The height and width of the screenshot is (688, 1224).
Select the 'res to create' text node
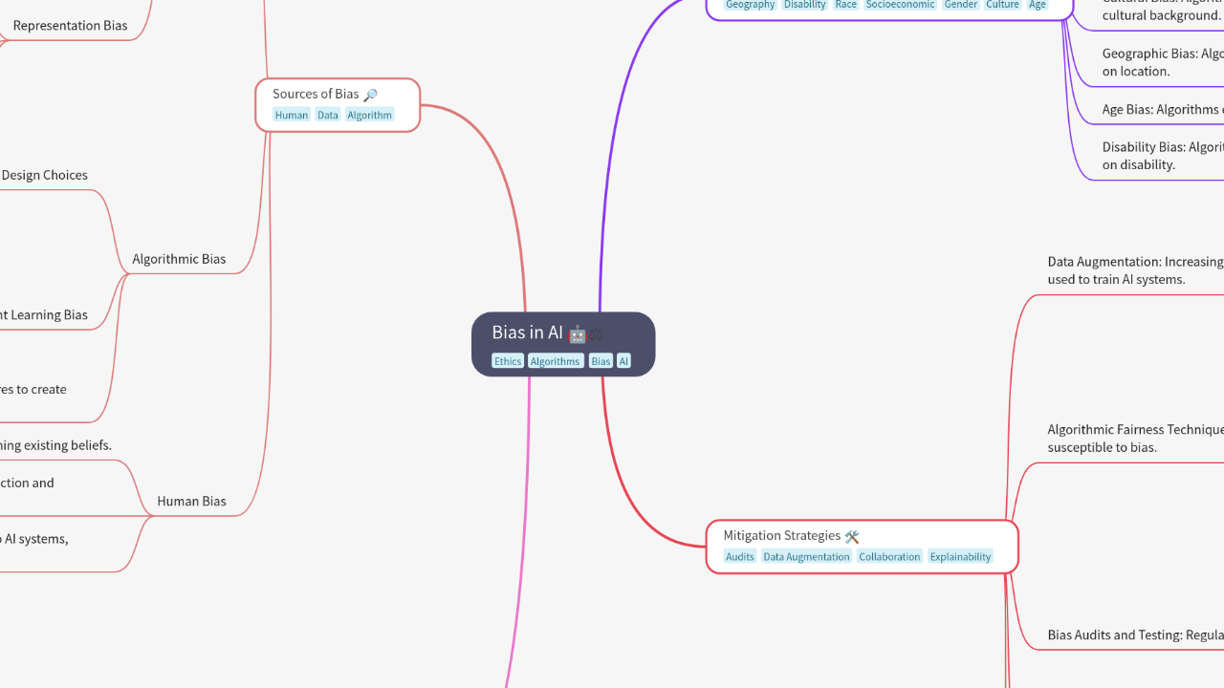click(x=33, y=389)
